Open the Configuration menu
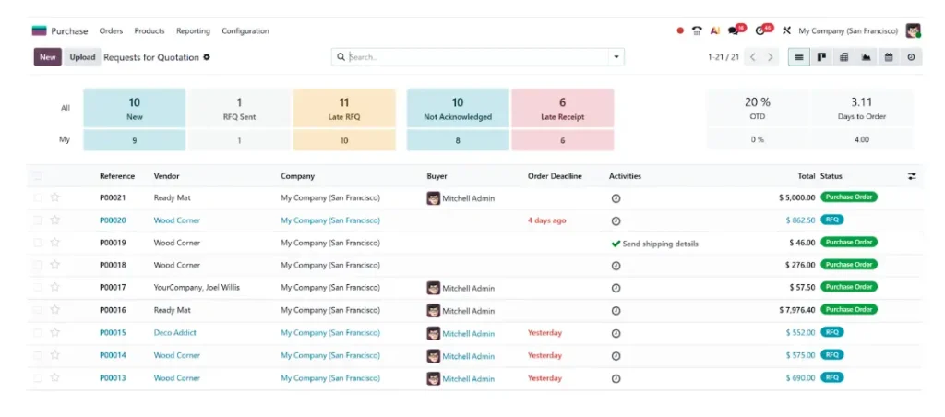The width and height of the screenshot is (945, 417). point(245,30)
